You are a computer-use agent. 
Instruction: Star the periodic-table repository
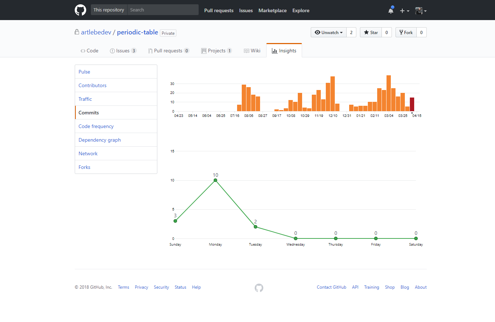[x=371, y=32]
